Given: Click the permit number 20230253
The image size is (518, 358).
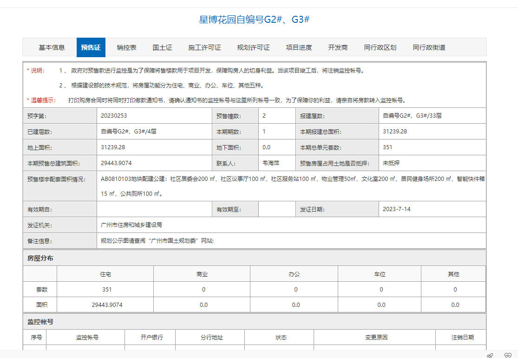Looking at the screenshot, I should click(x=114, y=116).
